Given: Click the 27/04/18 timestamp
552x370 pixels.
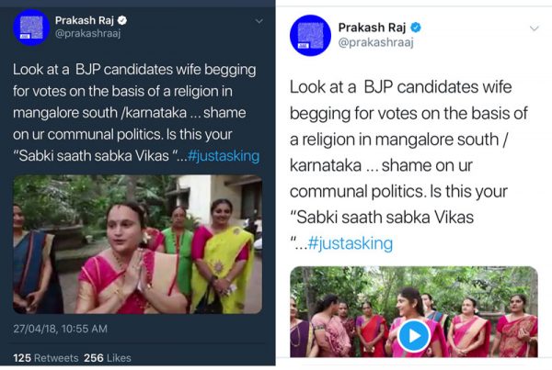Looking at the screenshot, I should coord(61,328).
